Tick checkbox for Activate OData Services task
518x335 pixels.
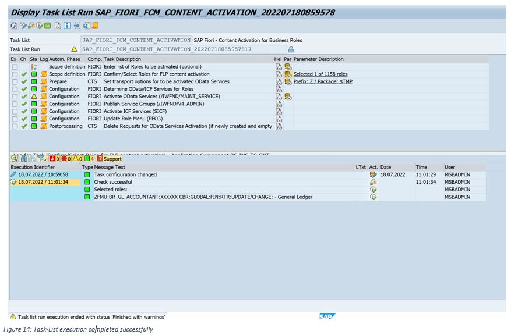point(15,97)
